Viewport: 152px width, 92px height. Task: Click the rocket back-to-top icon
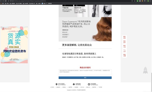145,70
